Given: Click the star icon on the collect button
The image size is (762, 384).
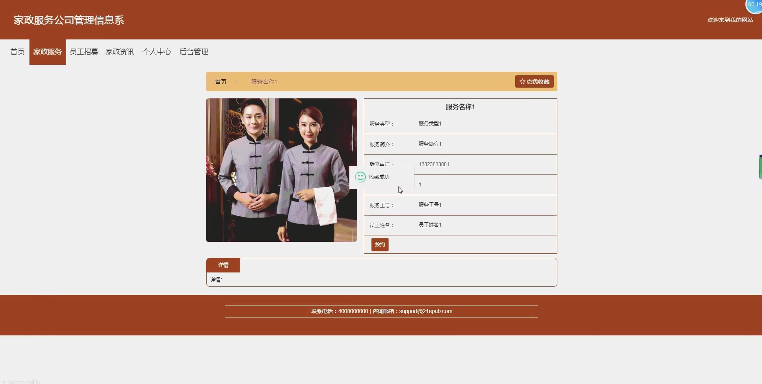Looking at the screenshot, I should (523, 81).
